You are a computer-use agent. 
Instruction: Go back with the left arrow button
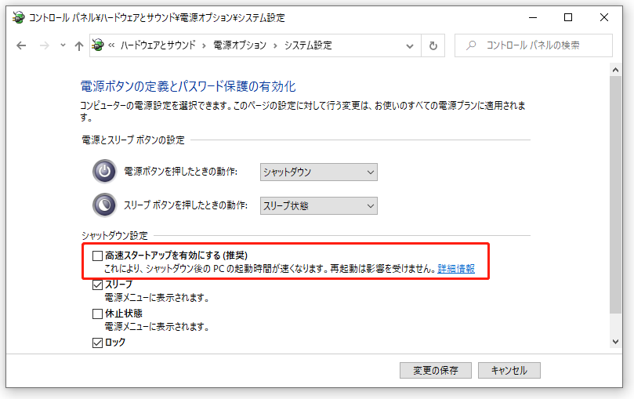(x=21, y=45)
